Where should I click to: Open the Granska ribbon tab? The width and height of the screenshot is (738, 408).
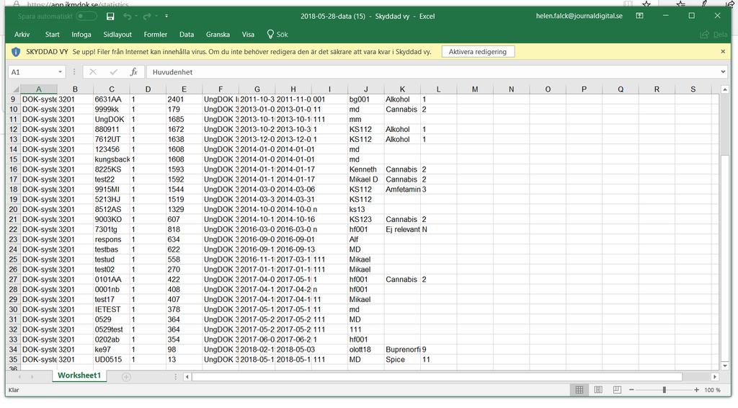(x=218, y=35)
